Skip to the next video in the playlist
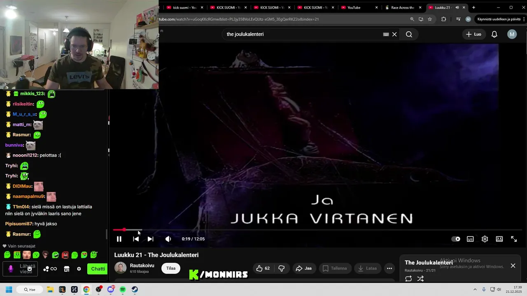Image resolution: width=527 pixels, height=296 pixels. pyautogui.click(x=150, y=239)
